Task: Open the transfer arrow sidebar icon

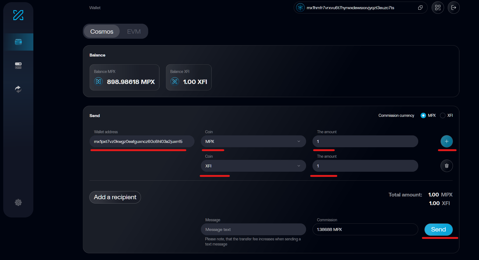Action: (18, 89)
